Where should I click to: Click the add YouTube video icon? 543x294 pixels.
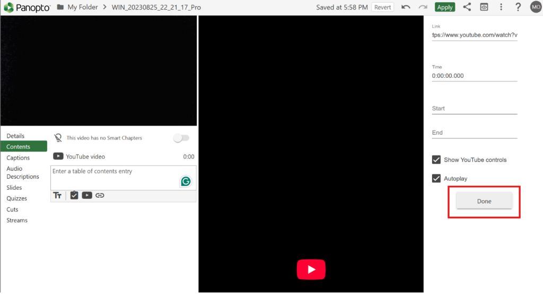pos(87,195)
